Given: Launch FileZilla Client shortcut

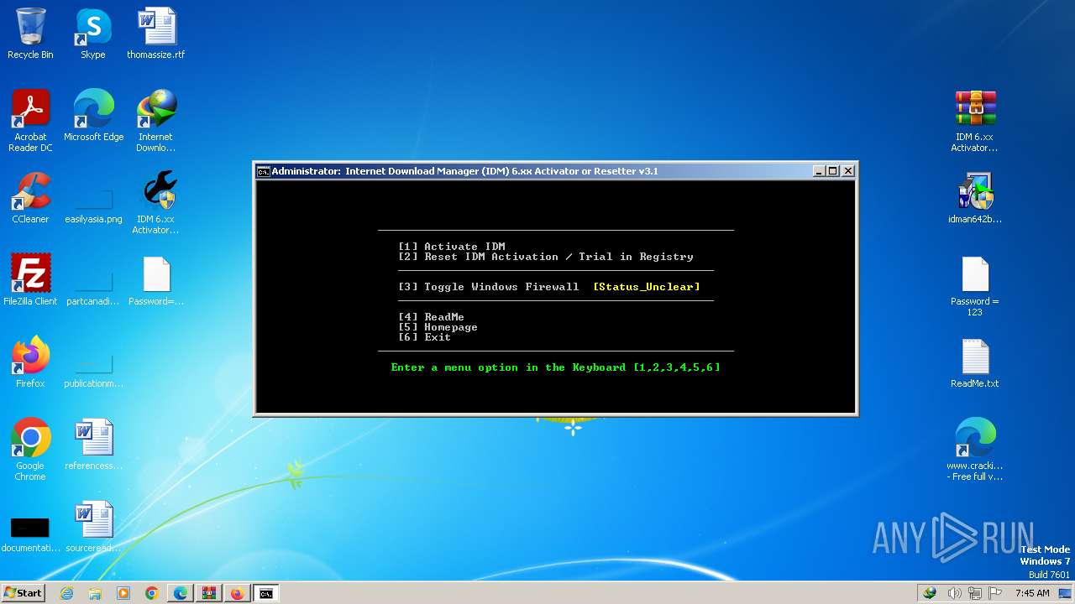Looking at the screenshot, I should [30, 280].
